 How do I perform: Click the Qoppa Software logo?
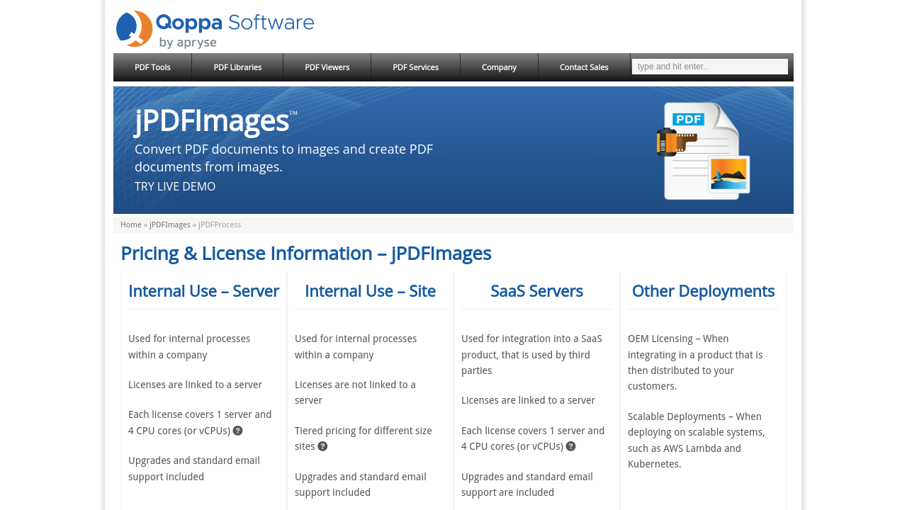coord(215,30)
